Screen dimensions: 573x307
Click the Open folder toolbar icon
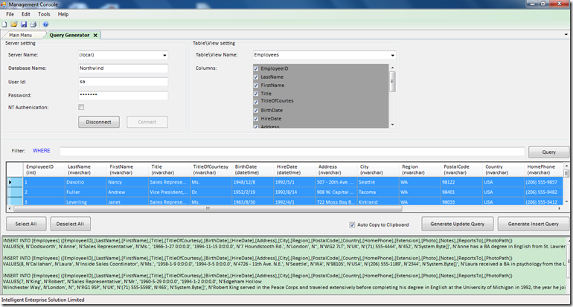coord(15,25)
